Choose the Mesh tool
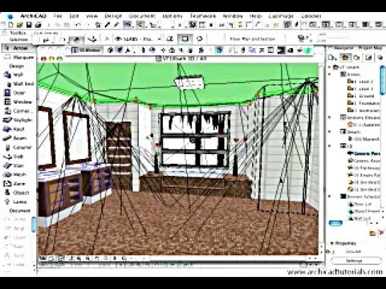The image size is (386, 289). point(14,175)
